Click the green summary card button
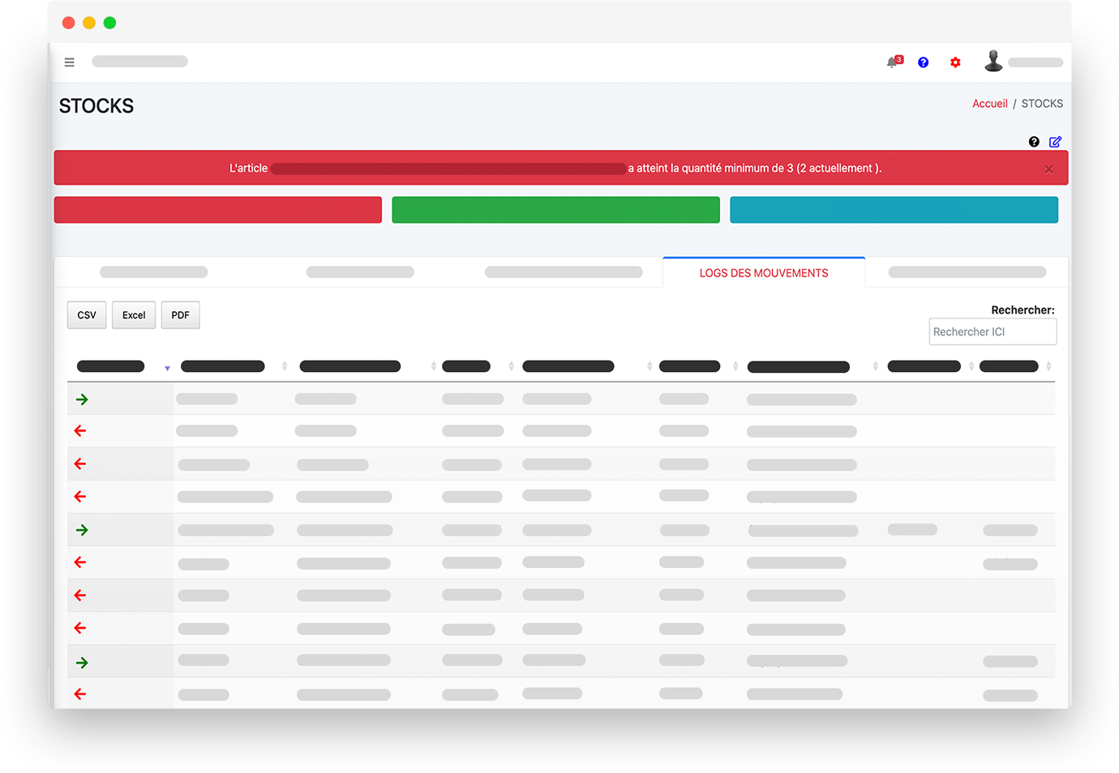The height and width of the screenshot is (773, 1119). click(555, 210)
